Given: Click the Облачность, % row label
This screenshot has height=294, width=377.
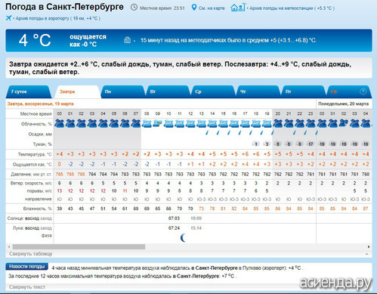Looking at the screenshot, I should [x=36, y=124].
